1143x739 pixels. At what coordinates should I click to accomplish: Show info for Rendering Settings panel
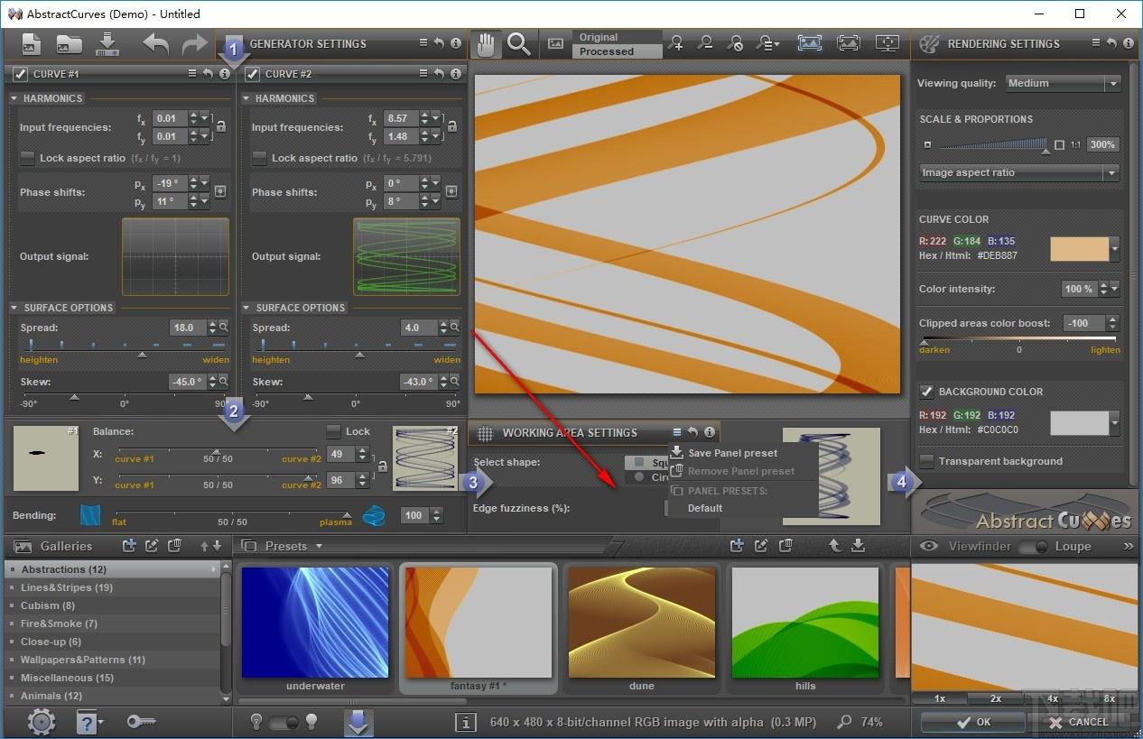[x=1128, y=43]
